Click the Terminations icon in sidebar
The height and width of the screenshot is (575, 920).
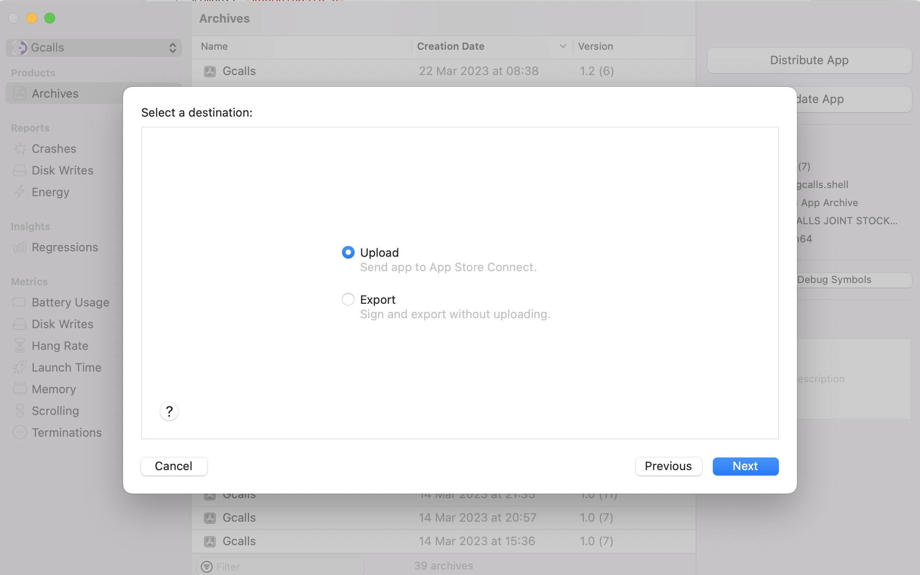[x=20, y=433]
